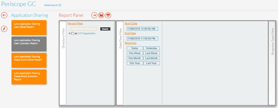
Task: Click the Person Filter search input field
Action: (x=84, y=29)
